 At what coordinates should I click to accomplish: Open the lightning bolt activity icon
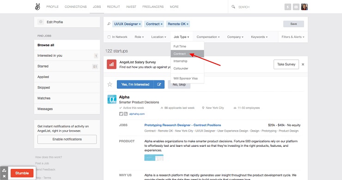(x=287, y=7)
